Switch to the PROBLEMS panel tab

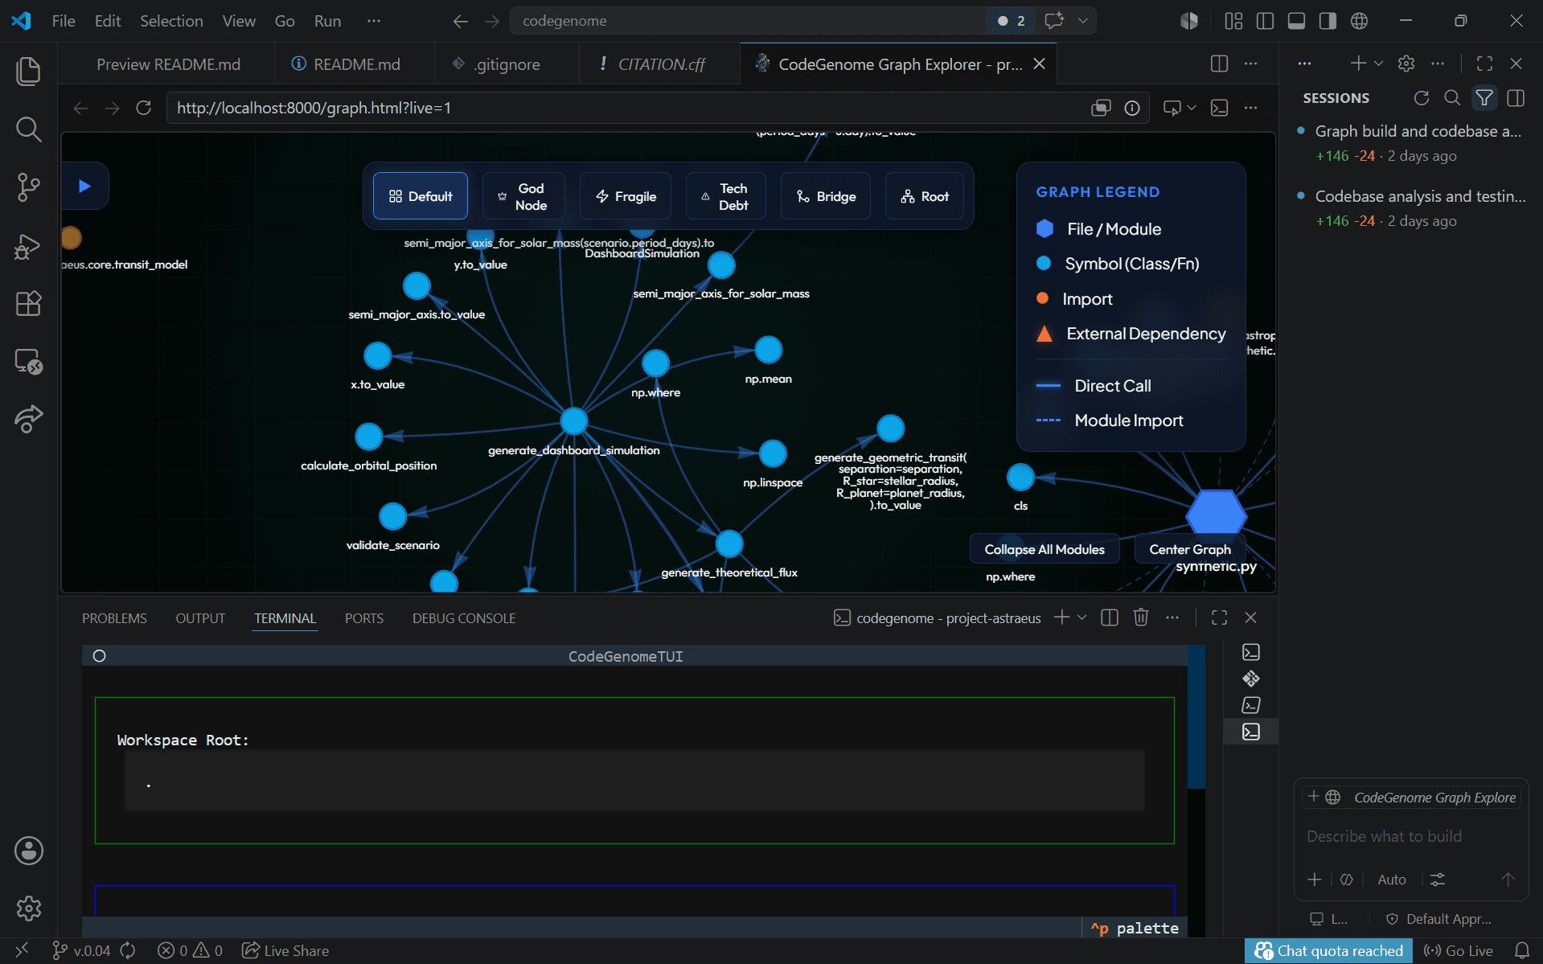(114, 618)
